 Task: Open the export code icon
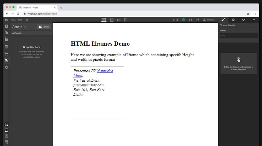190,20
